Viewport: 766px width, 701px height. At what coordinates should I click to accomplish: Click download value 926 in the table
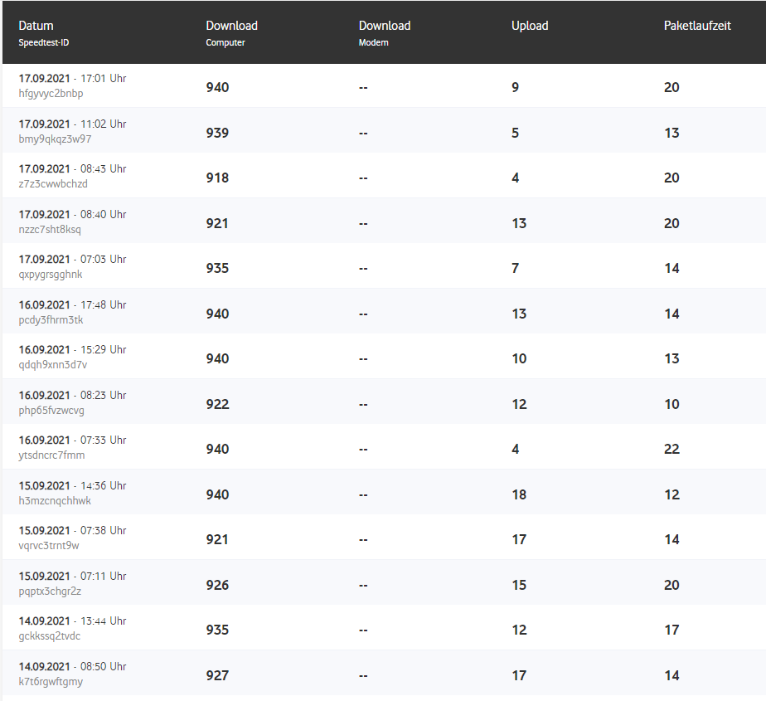217,585
